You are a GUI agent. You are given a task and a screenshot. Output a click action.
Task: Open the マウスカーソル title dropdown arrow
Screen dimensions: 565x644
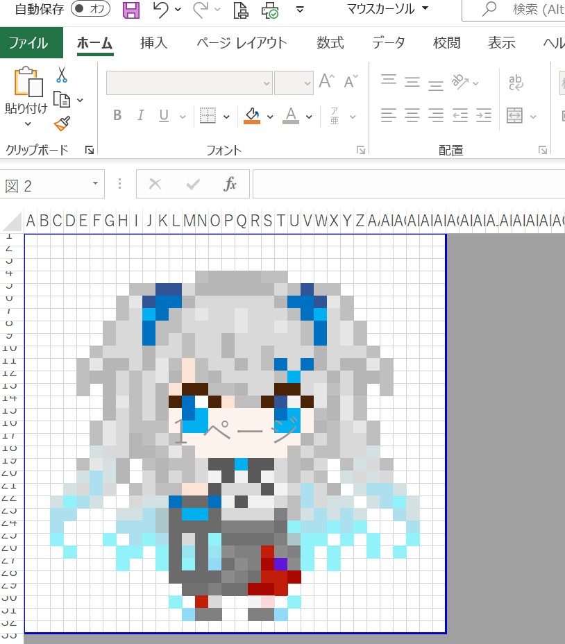pyautogui.click(x=425, y=8)
